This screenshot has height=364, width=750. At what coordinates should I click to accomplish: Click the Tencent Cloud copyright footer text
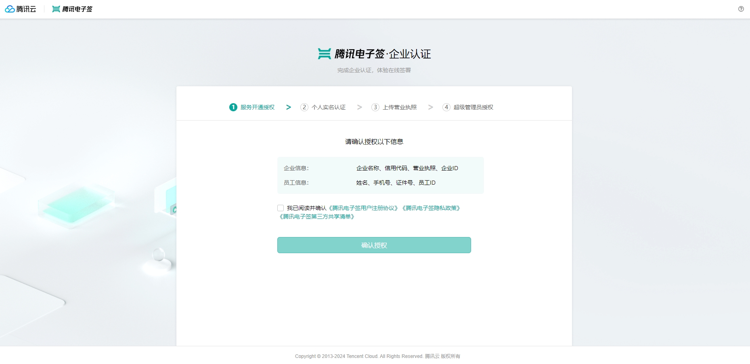point(377,356)
